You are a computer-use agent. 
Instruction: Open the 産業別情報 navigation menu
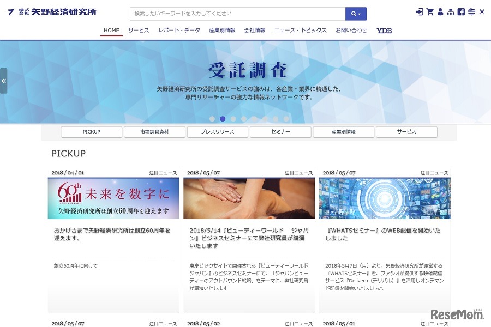tap(222, 31)
